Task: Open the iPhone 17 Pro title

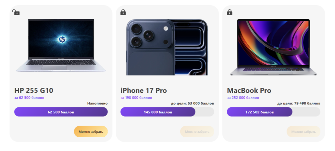Action: 144,90
